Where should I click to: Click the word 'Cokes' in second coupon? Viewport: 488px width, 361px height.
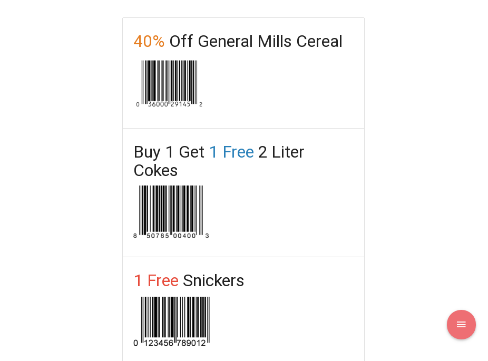pyautogui.click(x=155, y=171)
